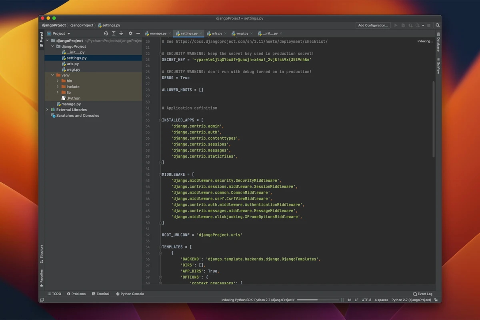Image resolution: width=480 pixels, height=320 pixels.
Task: Open Project panel gear settings
Action: pyautogui.click(x=130, y=34)
